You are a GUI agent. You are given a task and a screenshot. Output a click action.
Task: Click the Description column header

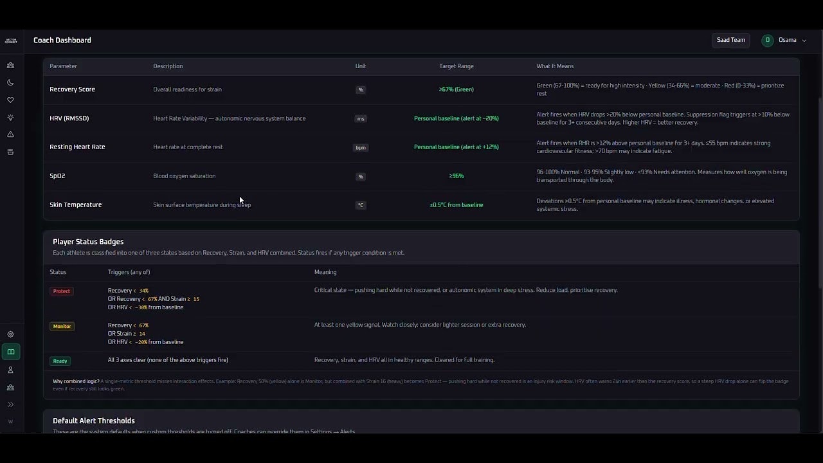[x=168, y=66]
